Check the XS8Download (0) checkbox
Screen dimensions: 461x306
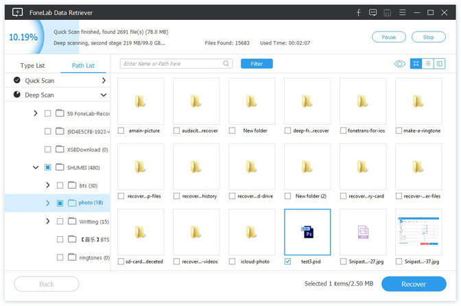tap(47, 150)
